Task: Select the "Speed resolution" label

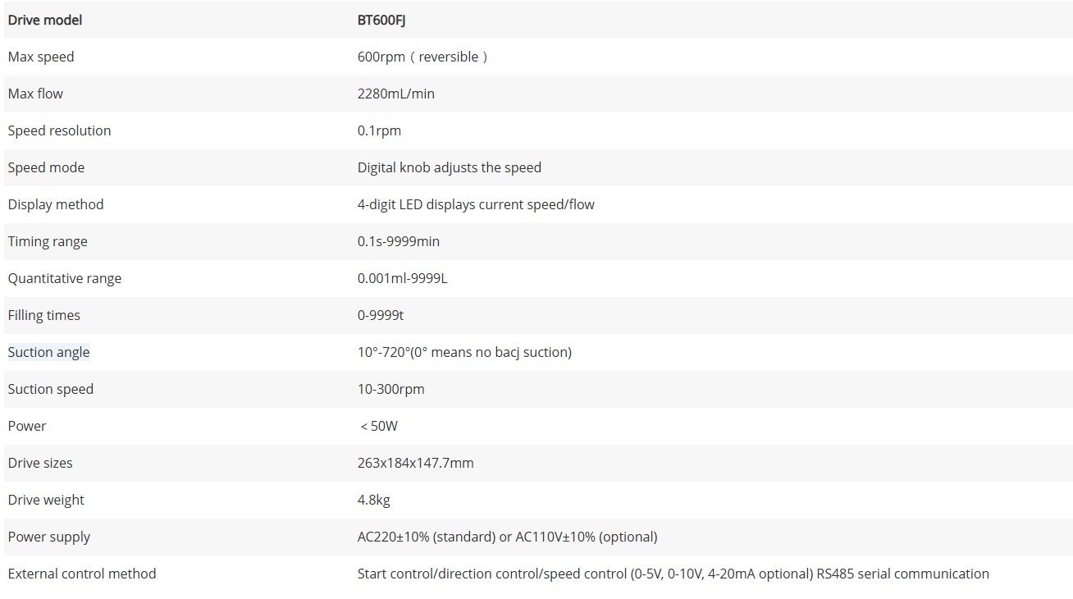Action: point(59,130)
